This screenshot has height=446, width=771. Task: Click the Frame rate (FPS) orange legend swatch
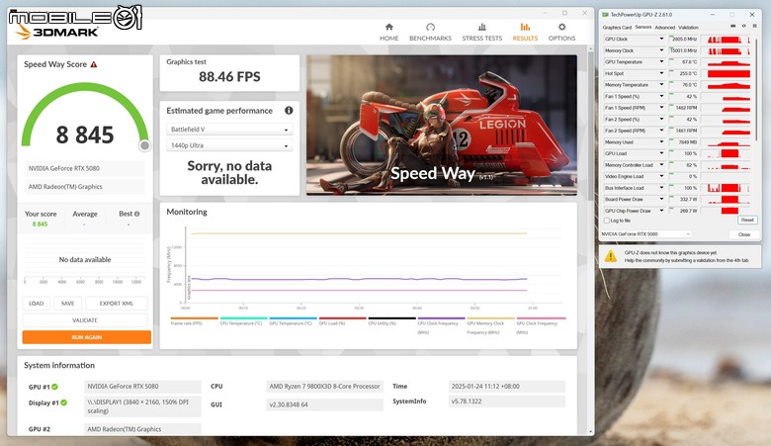point(194,318)
